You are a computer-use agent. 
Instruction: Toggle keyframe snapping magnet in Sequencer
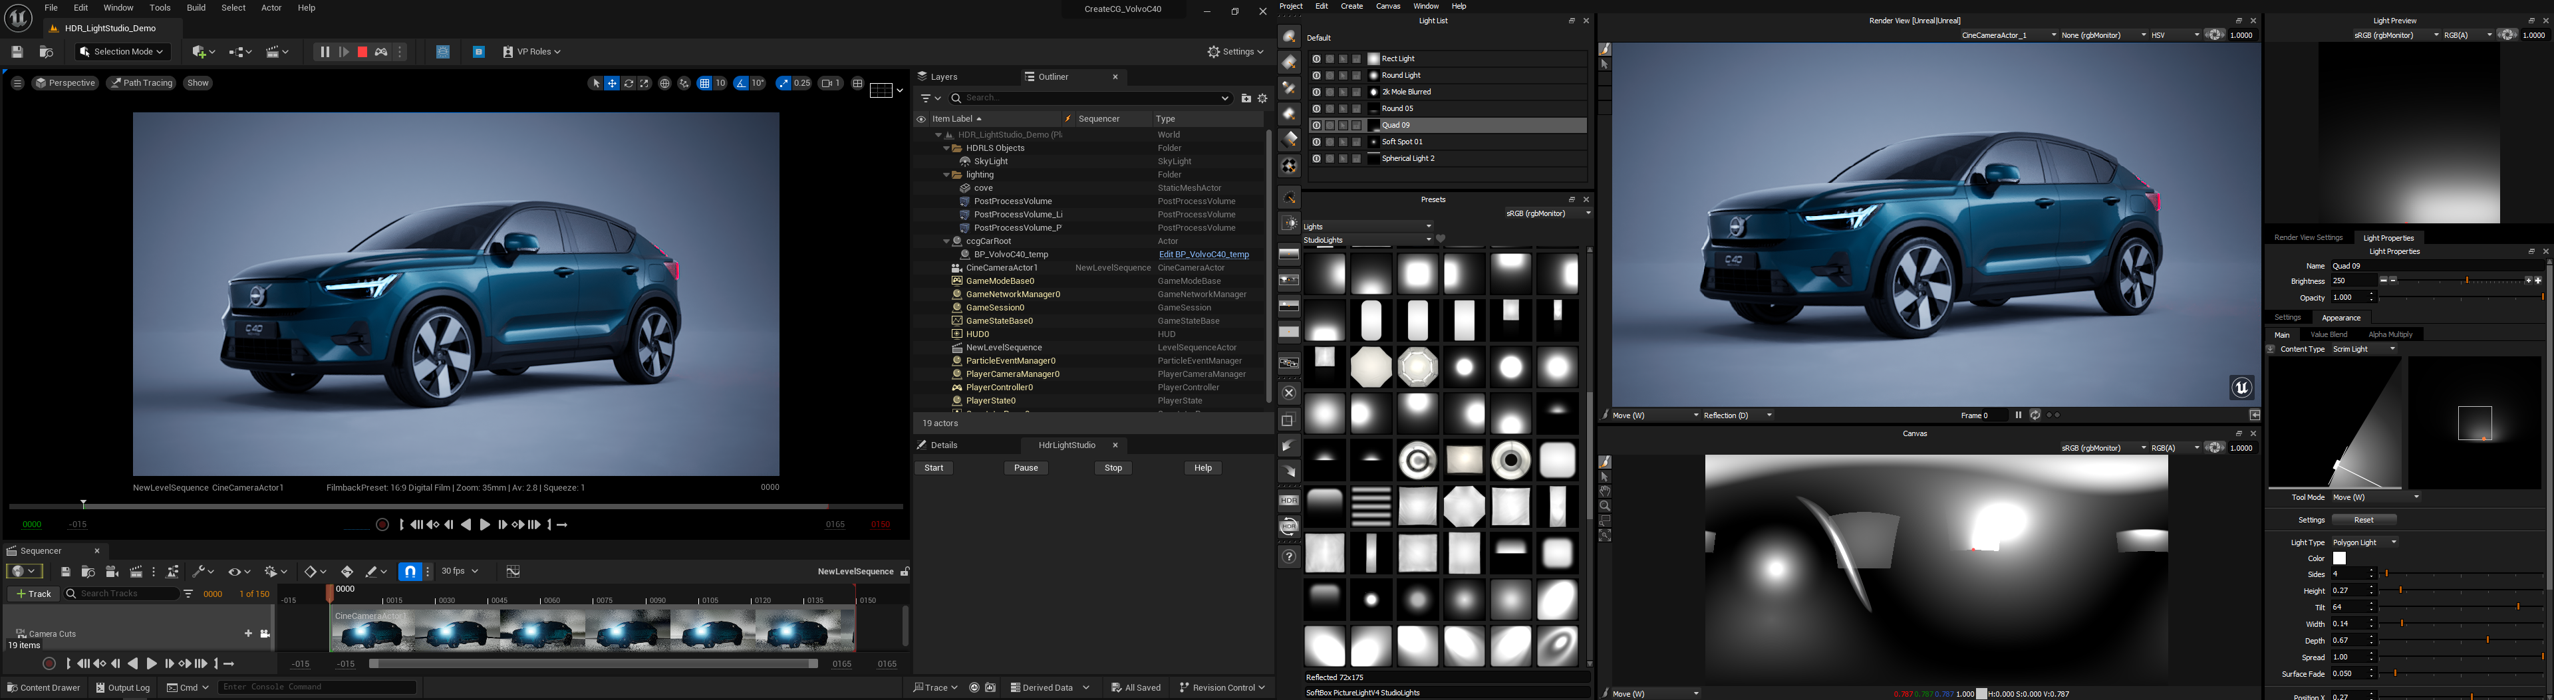(410, 571)
